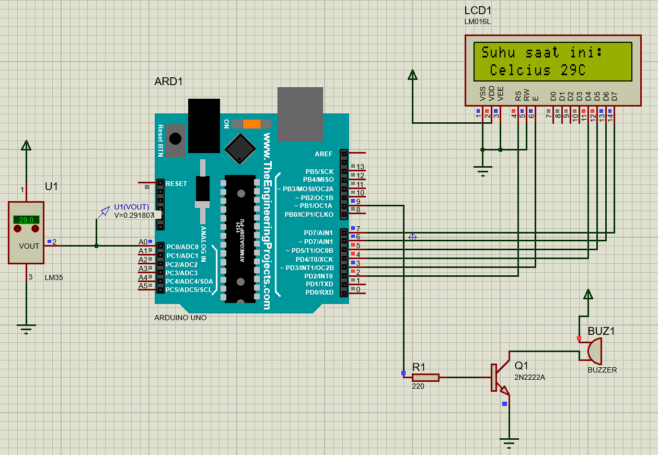
Task: Click the LCD VEE pin label
Action: tap(501, 94)
